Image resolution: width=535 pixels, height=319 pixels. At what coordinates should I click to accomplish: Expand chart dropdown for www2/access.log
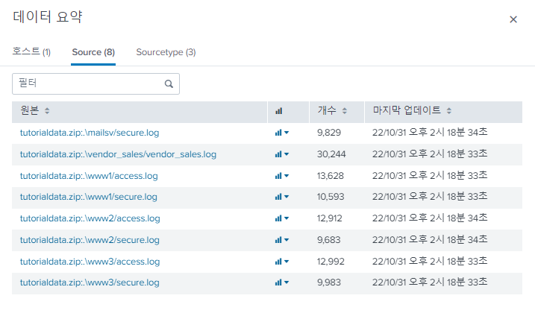pyautogui.click(x=282, y=218)
